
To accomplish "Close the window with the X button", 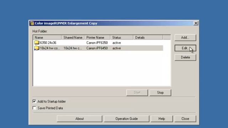I will 196,23.
